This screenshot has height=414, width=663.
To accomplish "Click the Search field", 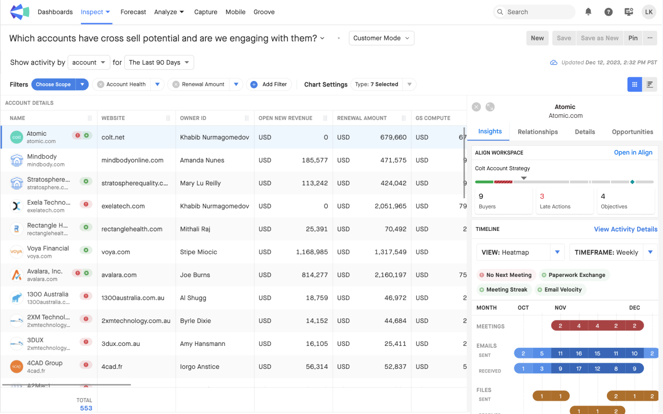I will (534, 12).
